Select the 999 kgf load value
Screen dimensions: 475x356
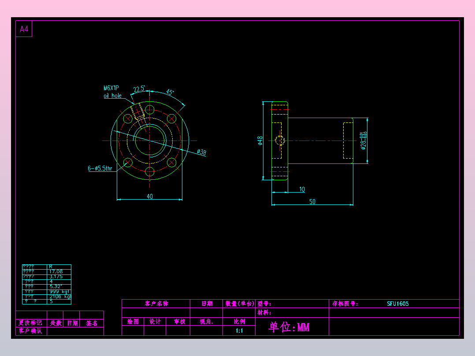point(59,292)
